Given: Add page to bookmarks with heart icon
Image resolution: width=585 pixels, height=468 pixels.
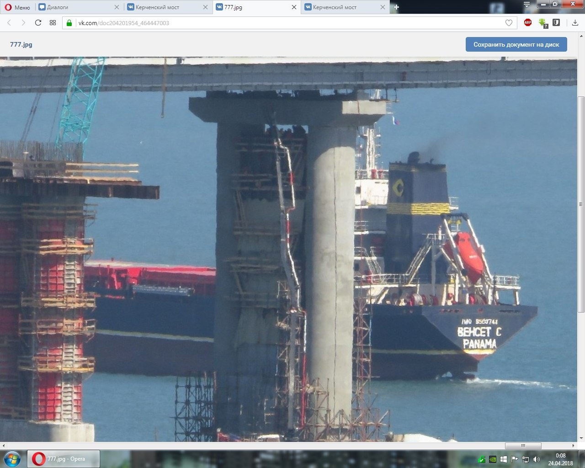Looking at the screenshot, I should (509, 23).
